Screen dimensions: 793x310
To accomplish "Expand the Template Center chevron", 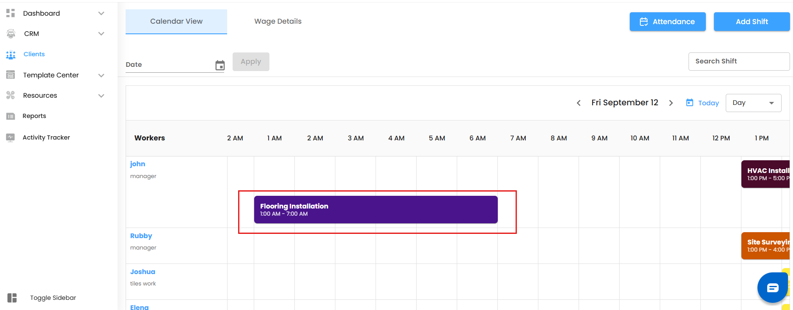I will tap(101, 75).
